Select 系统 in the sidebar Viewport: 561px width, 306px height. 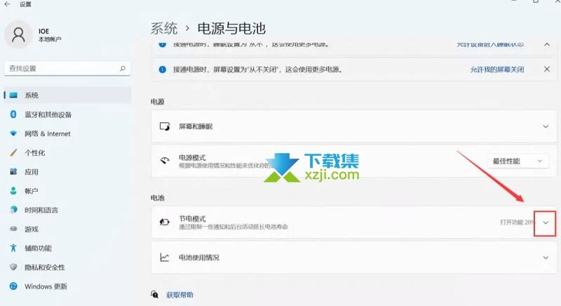[67, 95]
